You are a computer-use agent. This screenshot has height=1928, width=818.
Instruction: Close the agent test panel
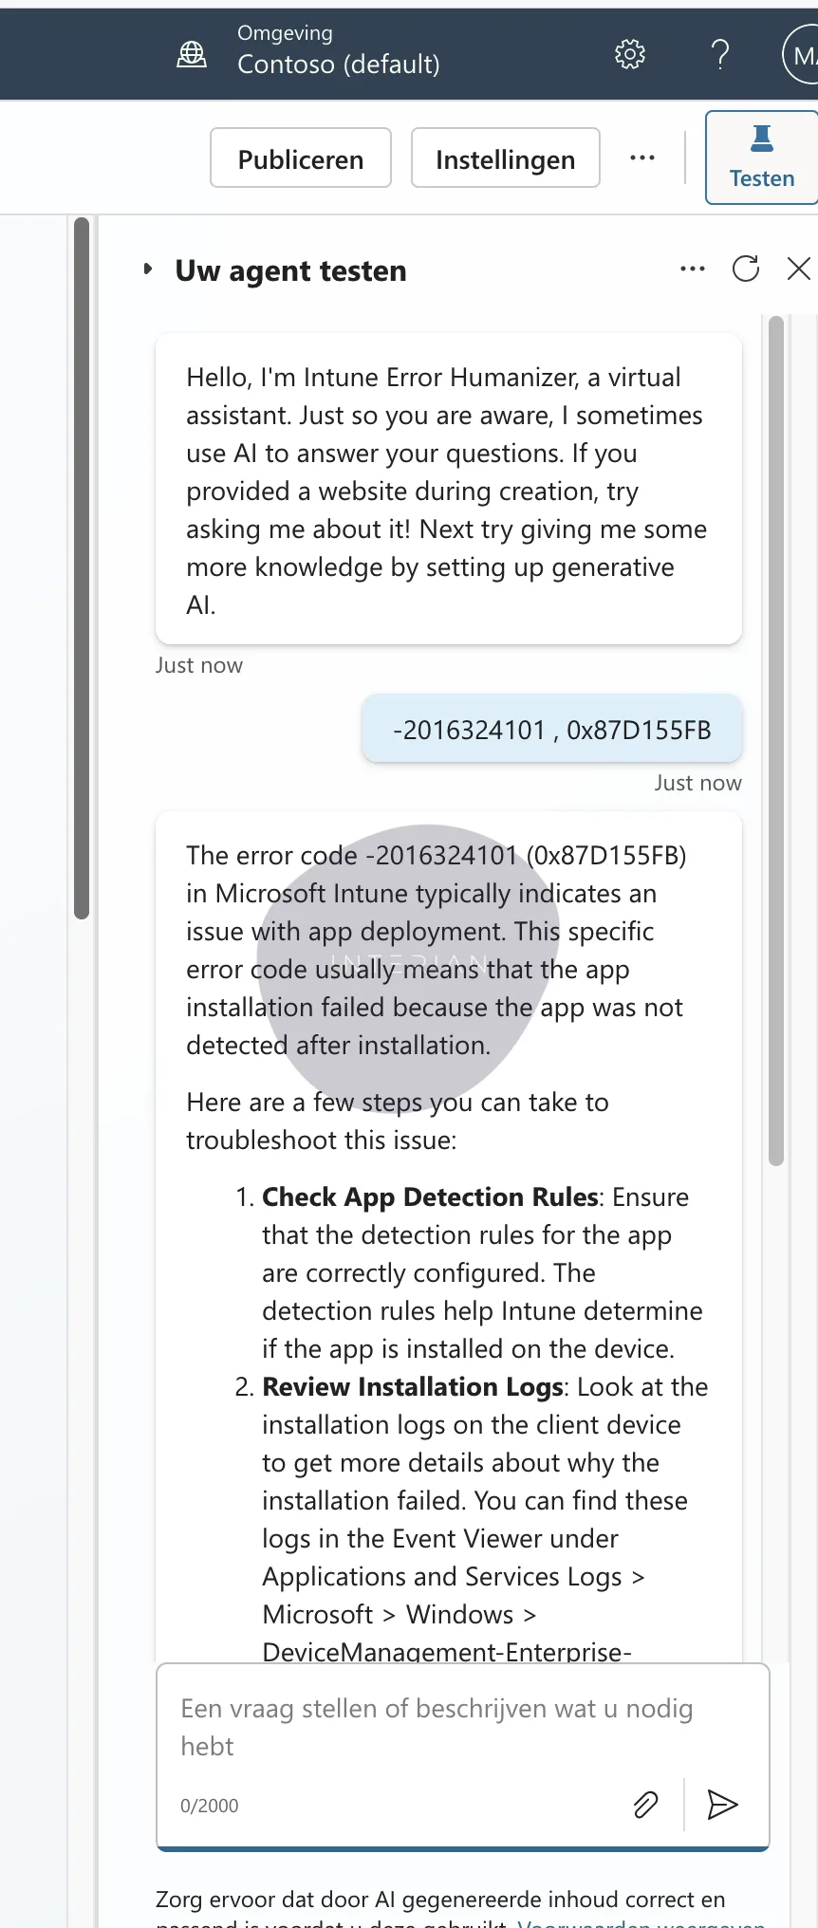pos(799,269)
